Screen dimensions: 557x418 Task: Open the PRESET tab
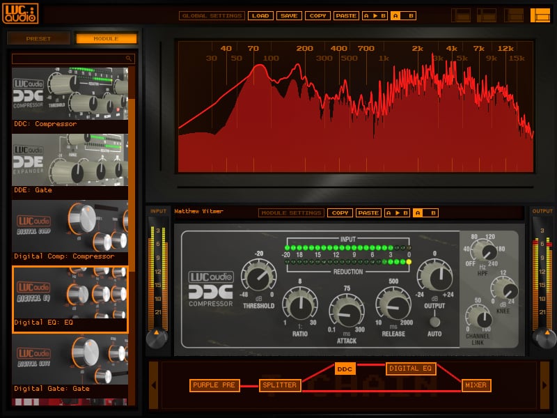coord(38,39)
